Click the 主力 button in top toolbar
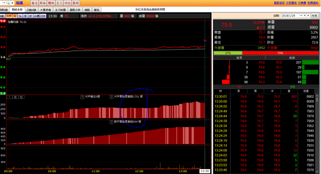This screenshot has height=174, width=321. pos(59,3)
